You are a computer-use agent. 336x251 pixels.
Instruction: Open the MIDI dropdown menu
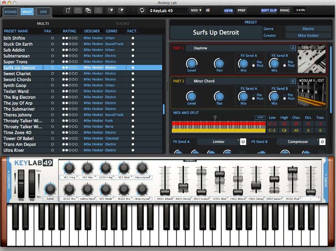[196, 10]
